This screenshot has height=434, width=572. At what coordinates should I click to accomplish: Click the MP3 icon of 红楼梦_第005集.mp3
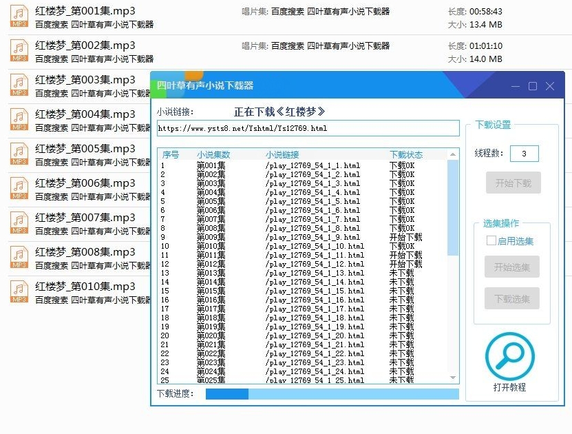pyautogui.click(x=19, y=154)
